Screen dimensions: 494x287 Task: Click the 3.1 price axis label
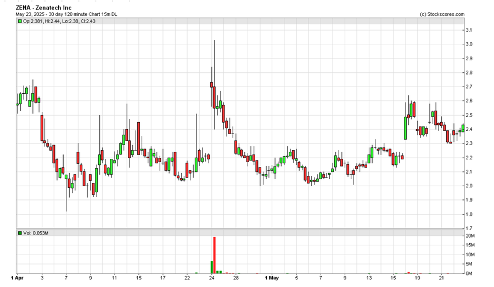pyautogui.click(x=469, y=30)
